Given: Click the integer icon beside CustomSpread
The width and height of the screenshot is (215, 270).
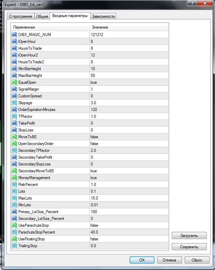Looking at the screenshot, I should click(x=14, y=96).
